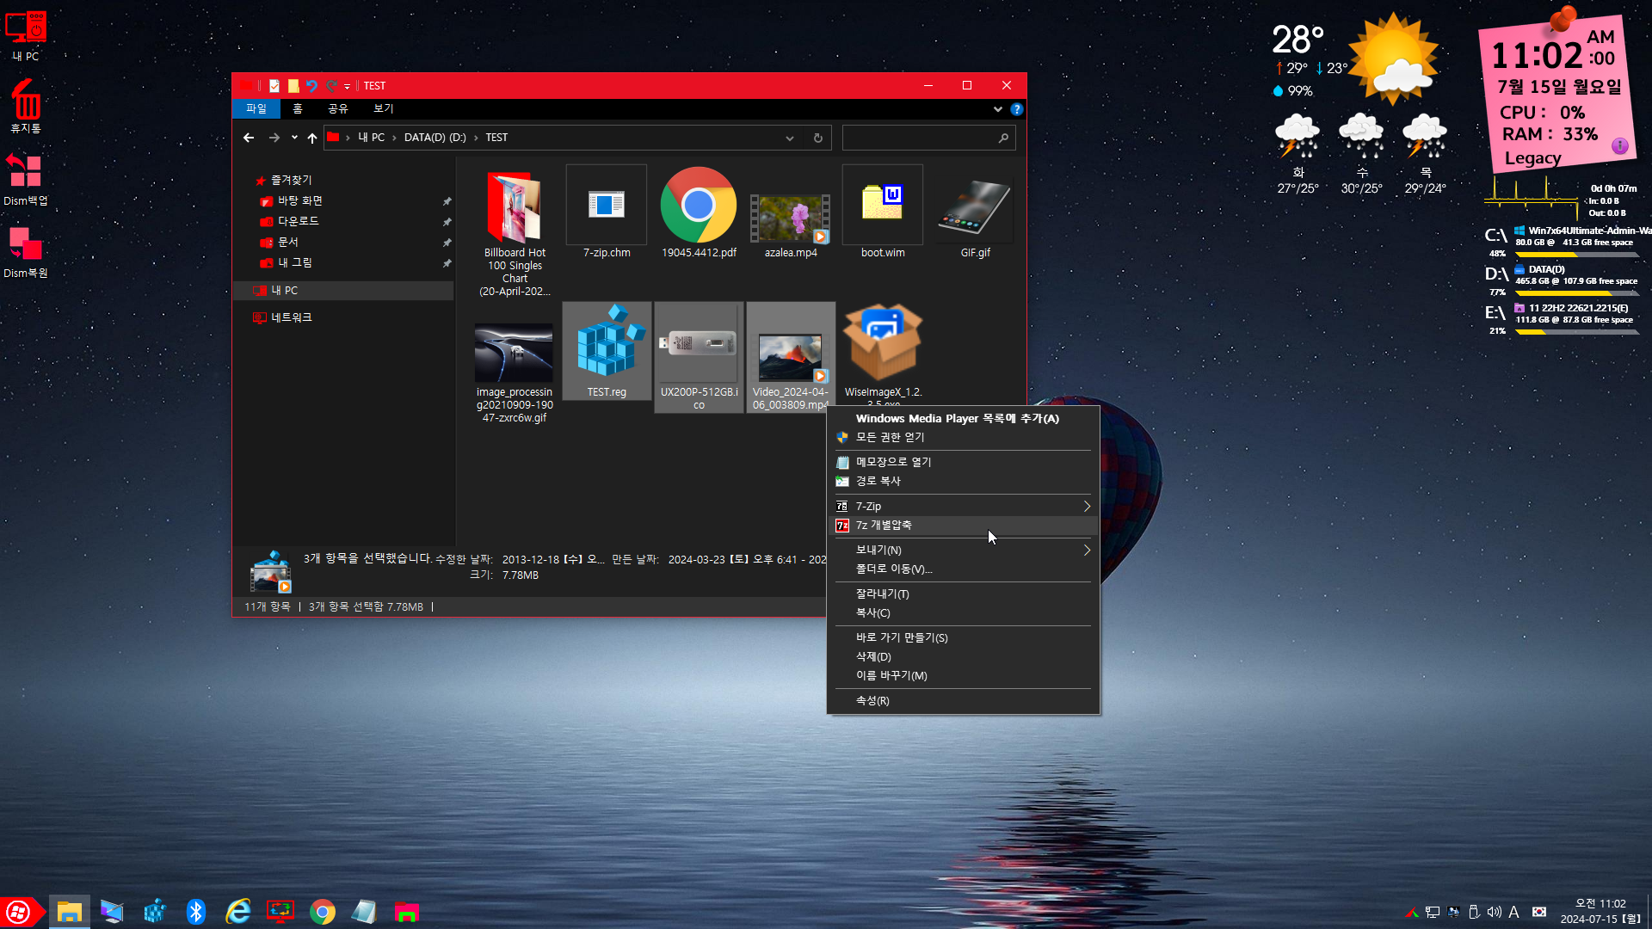Open the quick access toolbar customize dropdown
Screen dimensions: 1652x929
point(348,86)
